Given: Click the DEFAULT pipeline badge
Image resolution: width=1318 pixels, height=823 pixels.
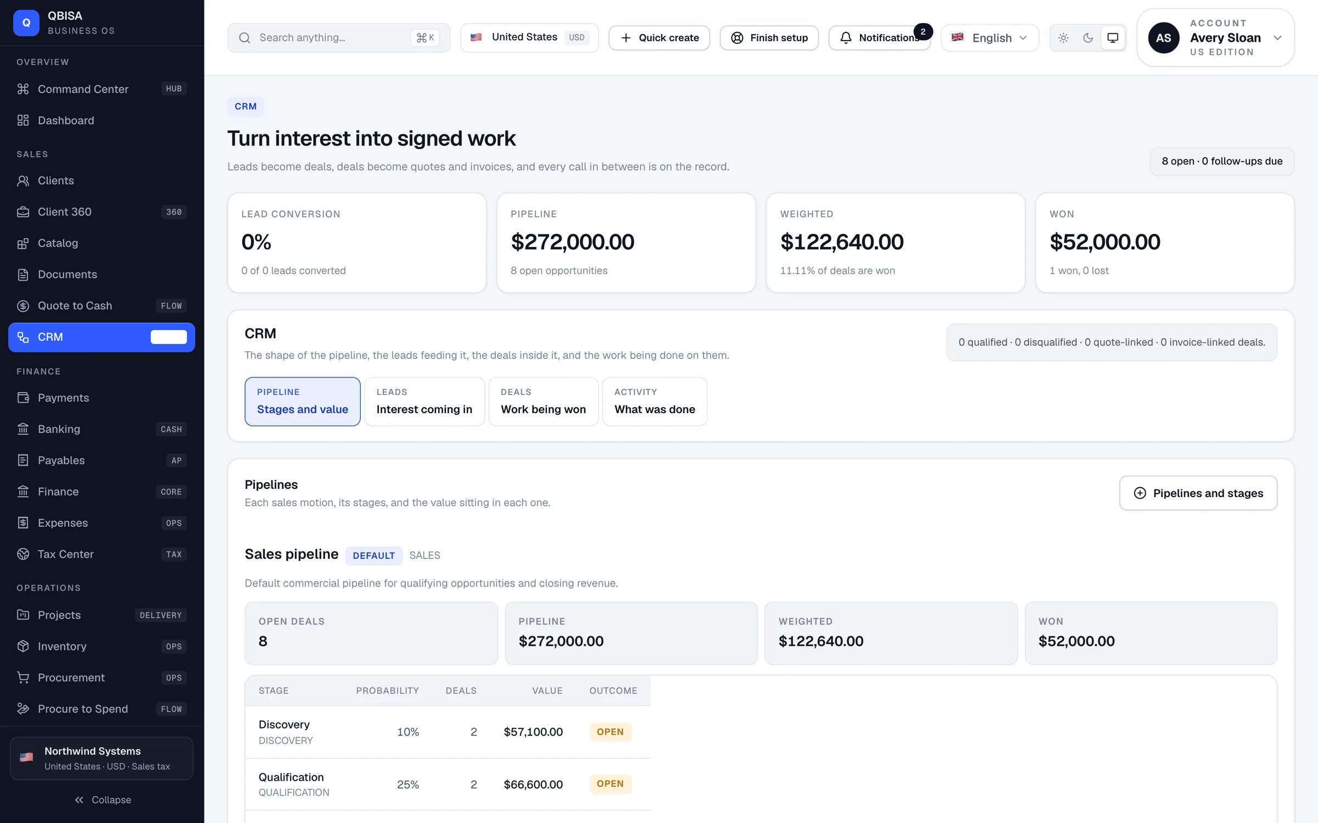Looking at the screenshot, I should pyautogui.click(x=373, y=555).
